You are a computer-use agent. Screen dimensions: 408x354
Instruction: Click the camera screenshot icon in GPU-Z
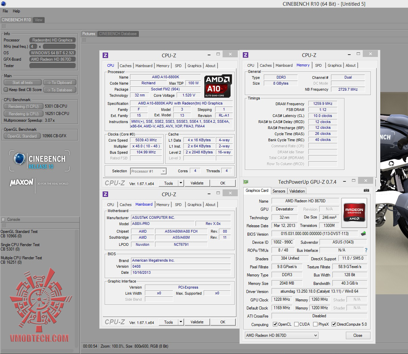(x=366, y=190)
